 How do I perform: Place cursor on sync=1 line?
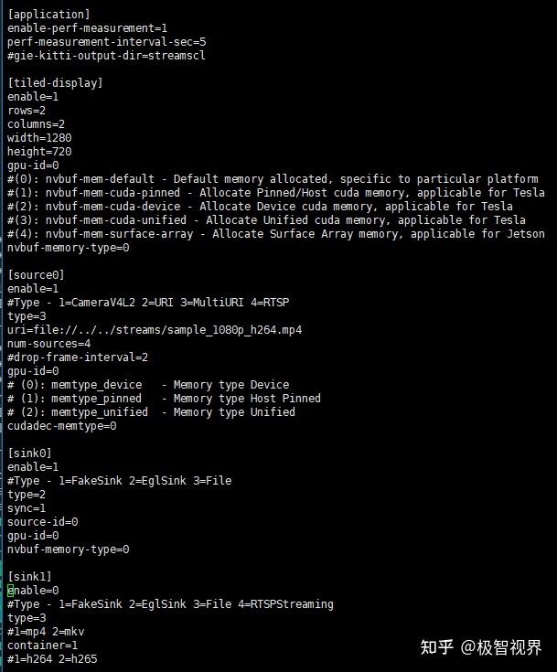pos(27,508)
